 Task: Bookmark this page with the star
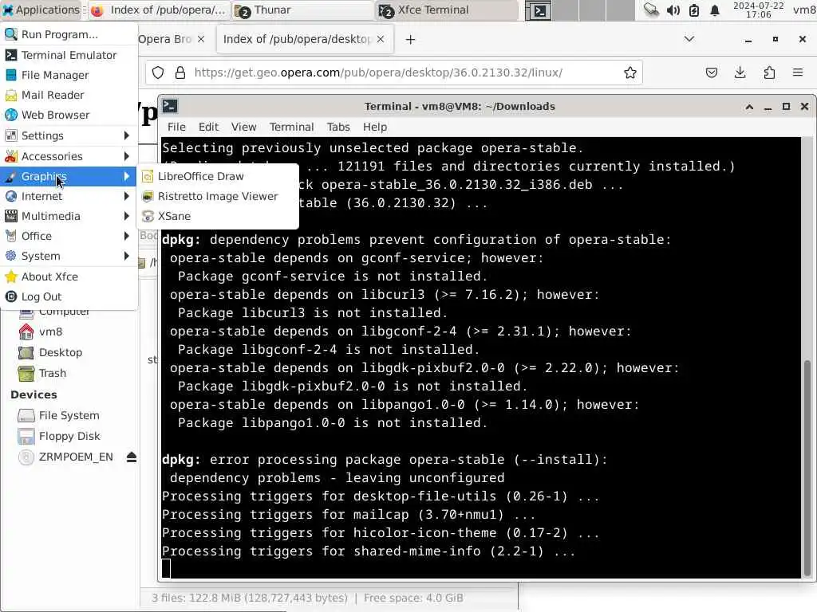tap(630, 73)
